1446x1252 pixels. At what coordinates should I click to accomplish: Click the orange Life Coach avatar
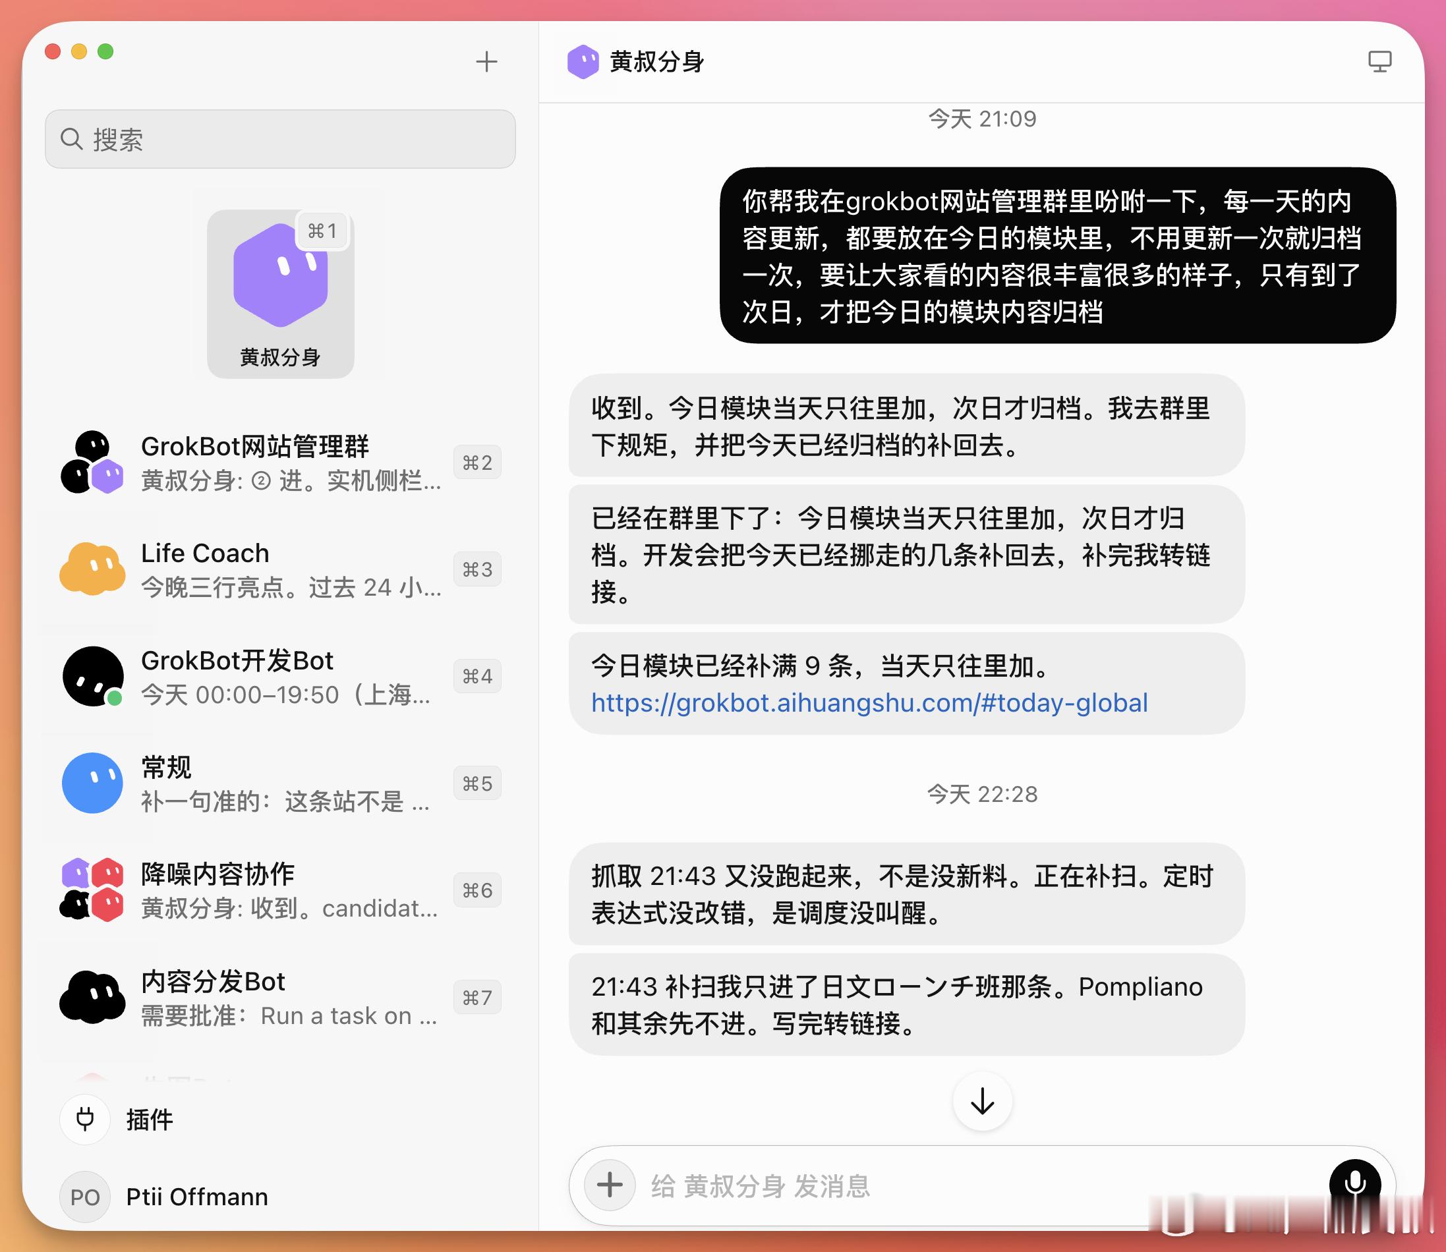[x=92, y=569]
